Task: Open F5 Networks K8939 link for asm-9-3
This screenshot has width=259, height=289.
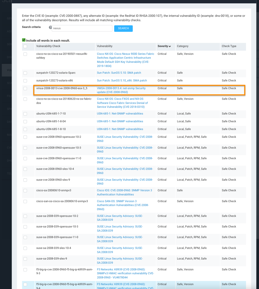Action: tap(125, 273)
